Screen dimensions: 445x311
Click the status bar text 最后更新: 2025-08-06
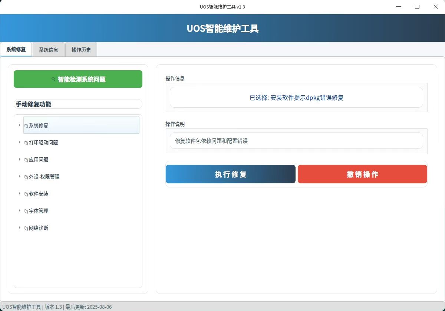click(89, 307)
